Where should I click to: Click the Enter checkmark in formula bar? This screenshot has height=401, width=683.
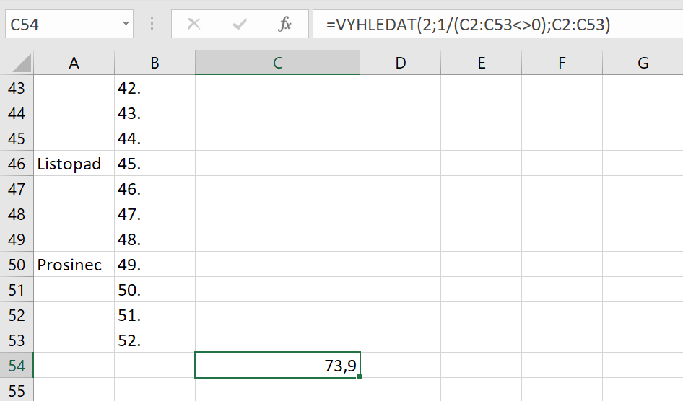coord(240,25)
